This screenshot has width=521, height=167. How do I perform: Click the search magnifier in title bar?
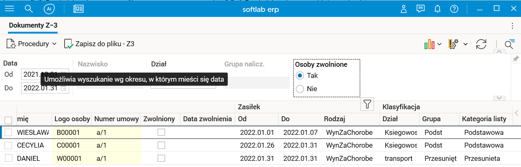pyautogui.click(x=29, y=9)
